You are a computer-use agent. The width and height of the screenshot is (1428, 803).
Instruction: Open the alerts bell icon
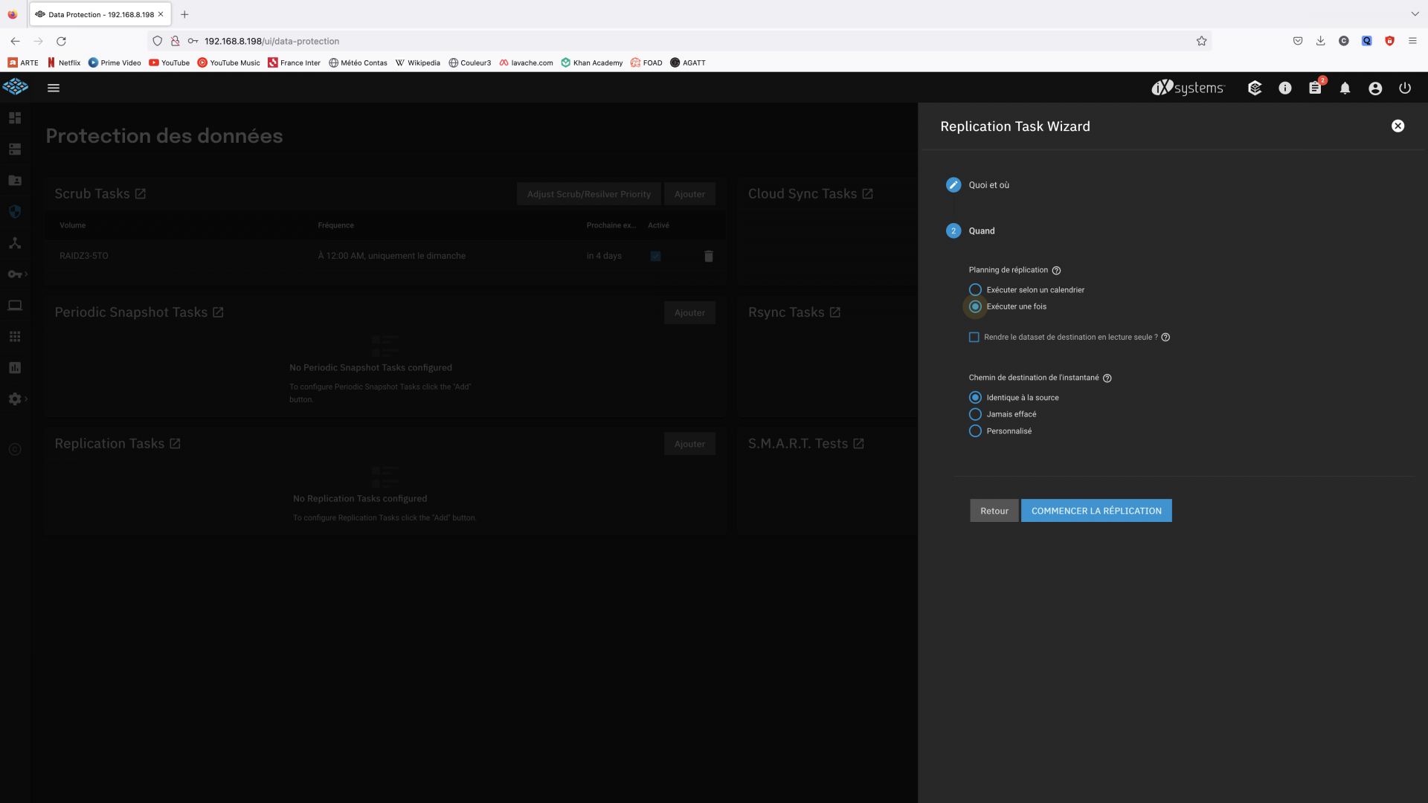(x=1345, y=88)
